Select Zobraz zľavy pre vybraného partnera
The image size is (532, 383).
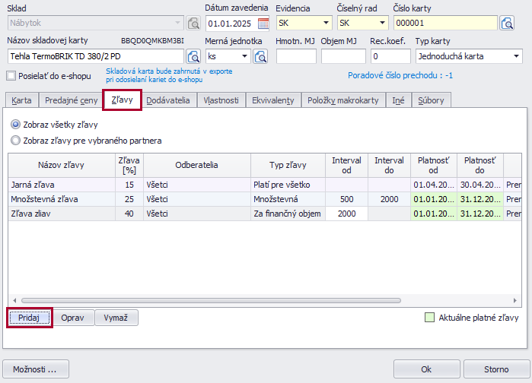15,141
